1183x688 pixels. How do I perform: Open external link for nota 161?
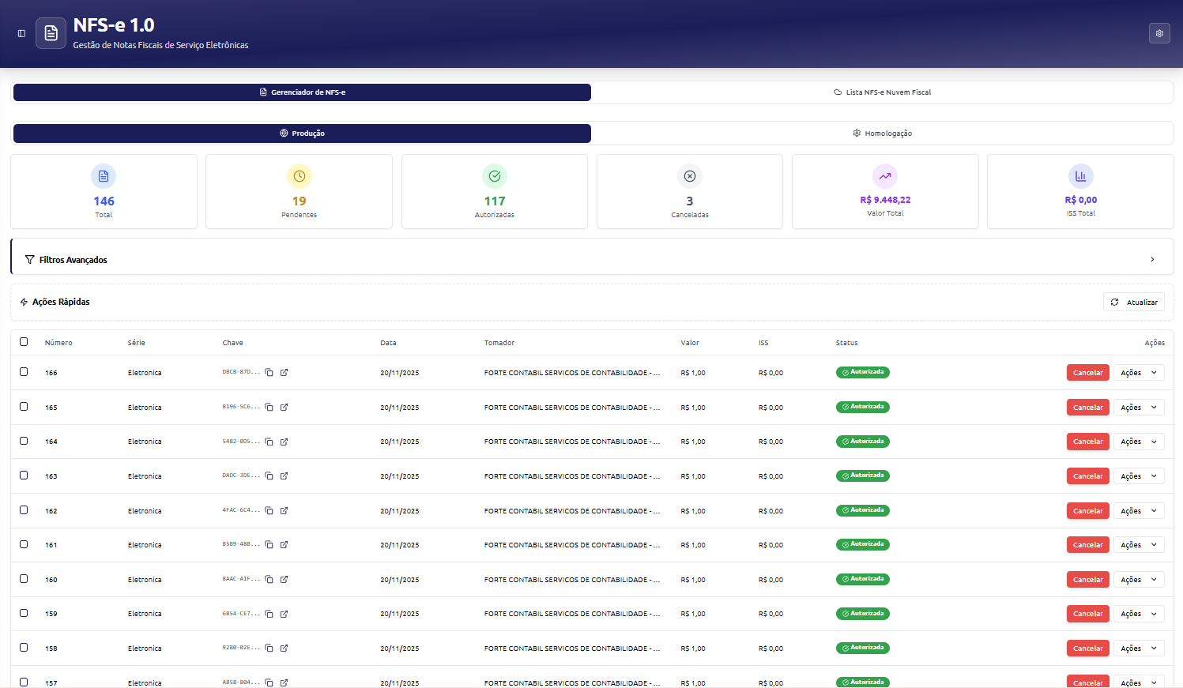point(284,545)
